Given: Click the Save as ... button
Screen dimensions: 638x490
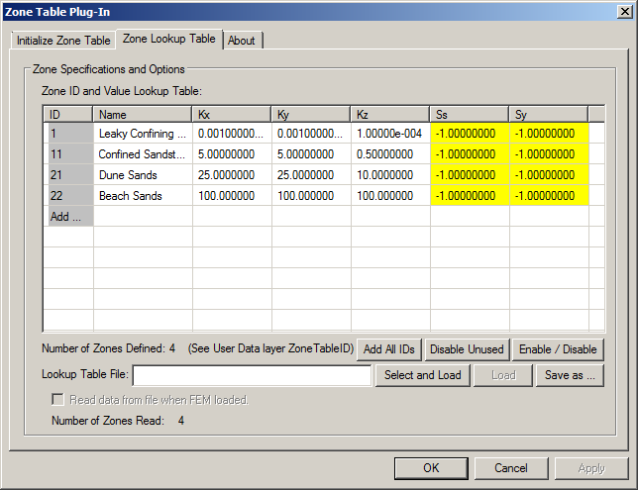Looking at the screenshot, I should [570, 375].
